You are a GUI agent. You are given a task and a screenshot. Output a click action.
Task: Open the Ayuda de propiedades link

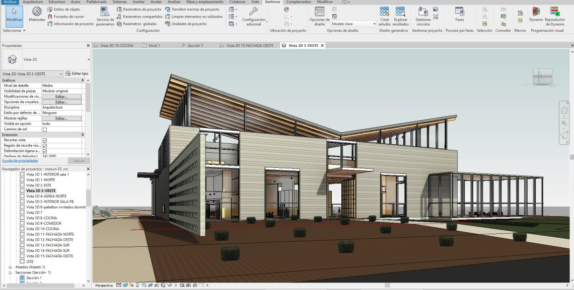20,161
